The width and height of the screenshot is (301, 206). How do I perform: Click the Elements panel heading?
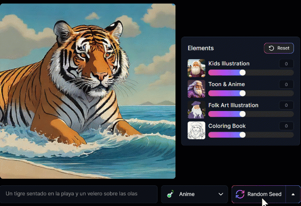pos(201,48)
